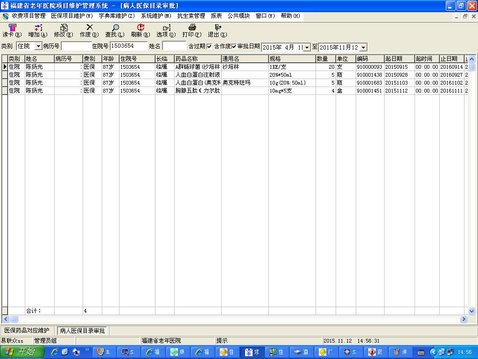The width and height of the screenshot is (478, 359).
Task: Click the vertical scrollbar down arrow
Action: point(471,311)
